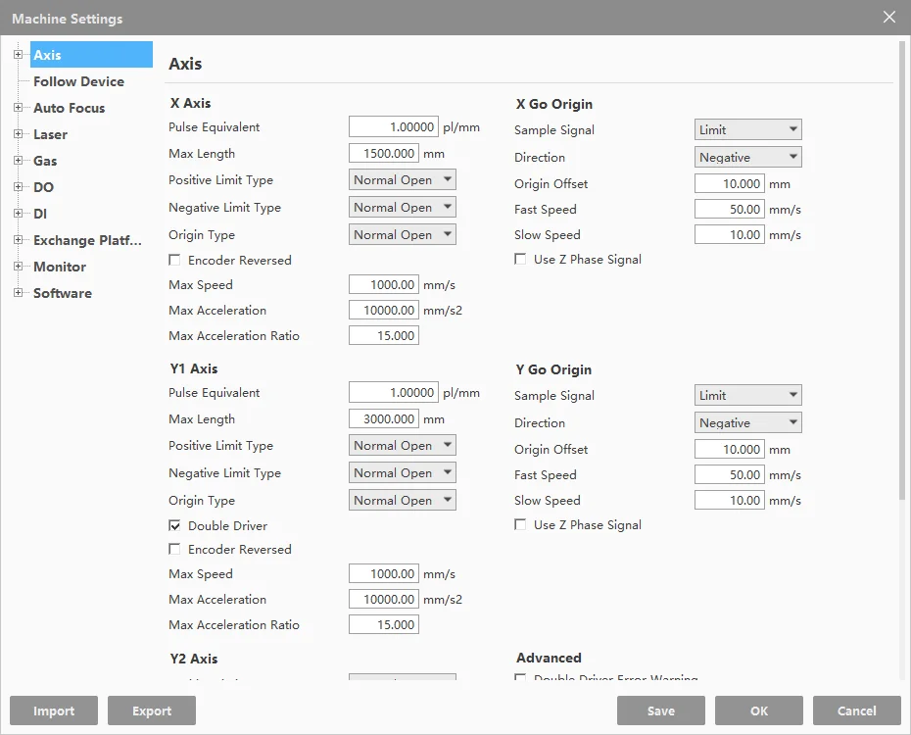Click the Import button
Viewport: 911px width, 735px height.
pos(54,710)
